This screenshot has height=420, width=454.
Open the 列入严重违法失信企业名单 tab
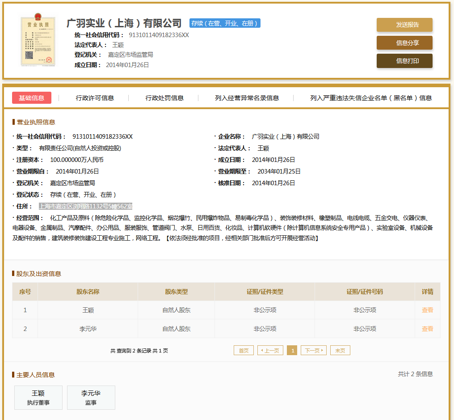(371, 98)
